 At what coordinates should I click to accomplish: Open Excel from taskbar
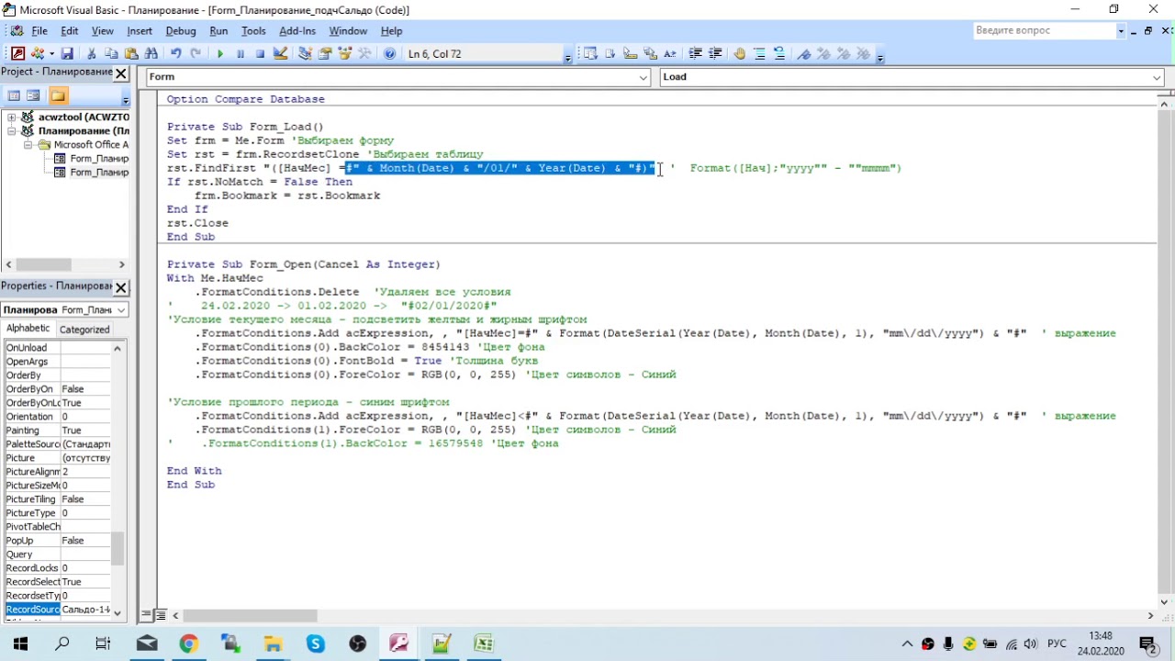tap(484, 644)
